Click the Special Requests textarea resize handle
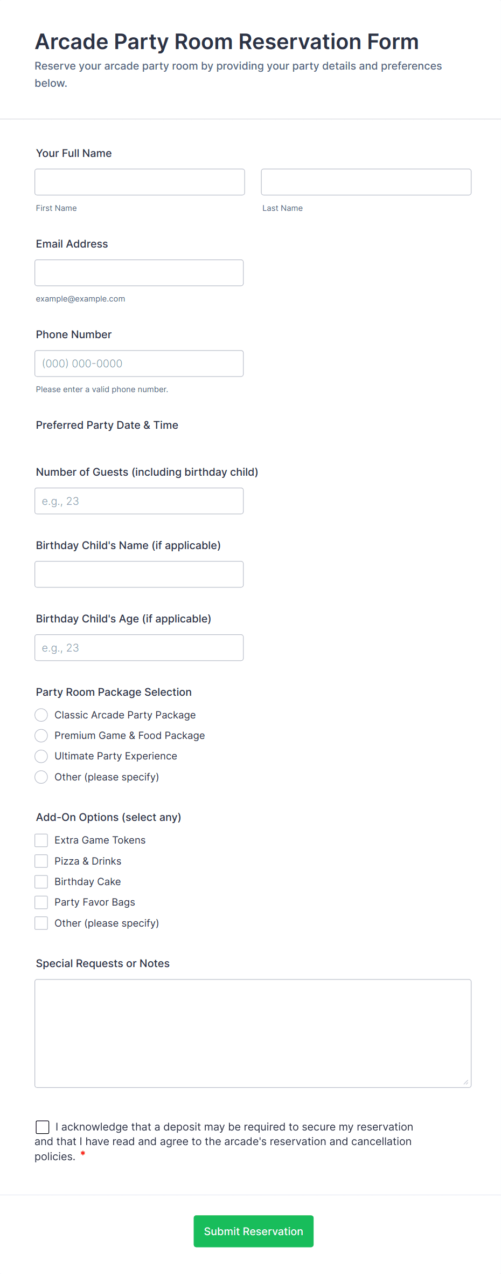 (466, 1082)
